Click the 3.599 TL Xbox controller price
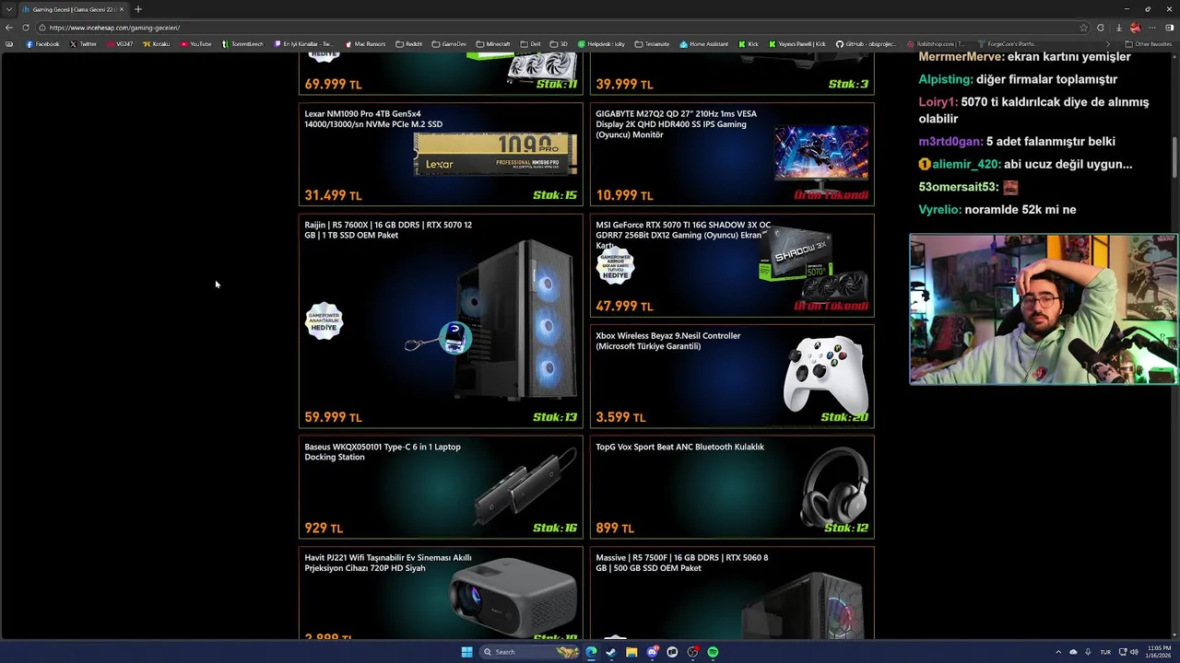 tap(620, 417)
